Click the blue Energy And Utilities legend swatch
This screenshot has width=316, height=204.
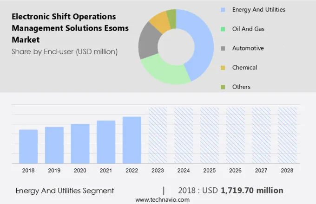[x=222, y=10]
